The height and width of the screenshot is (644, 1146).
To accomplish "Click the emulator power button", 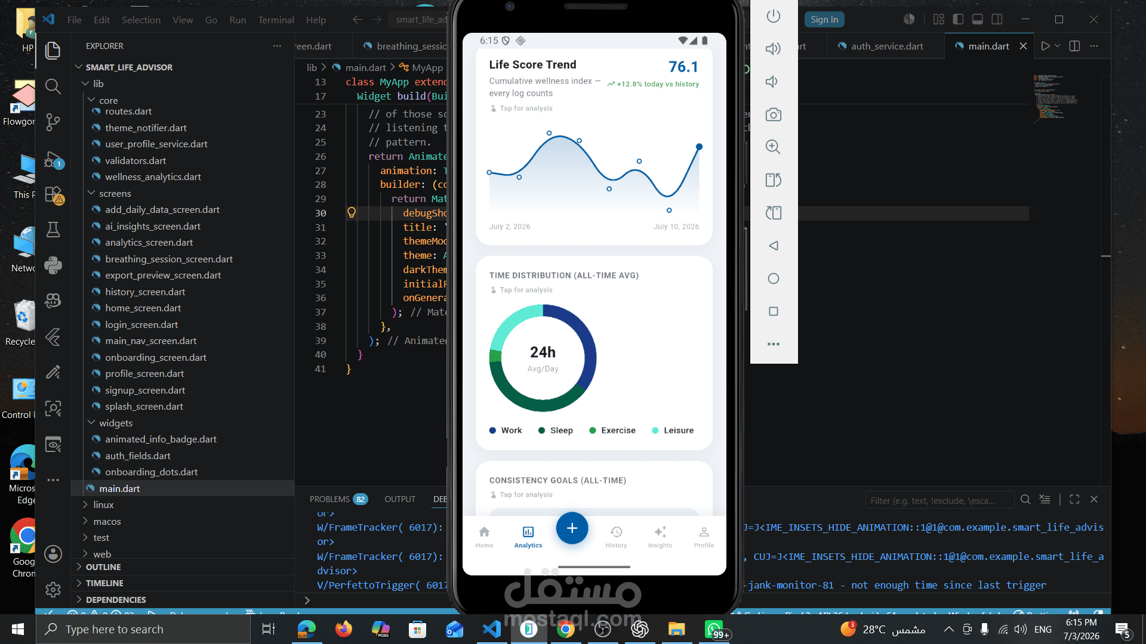I will pyautogui.click(x=774, y=16).
